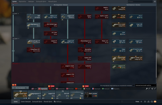Select the Италия nation
The image size is (162, 105).
[87, 89]
